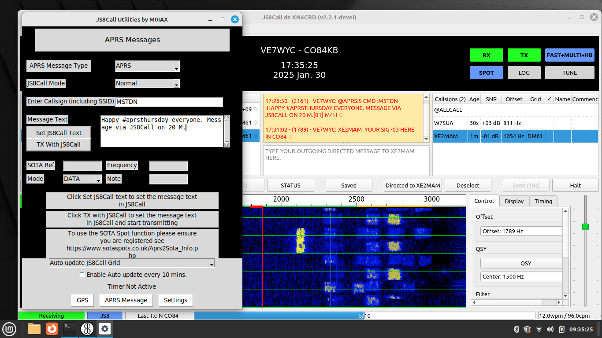This screenshot has height=338, width=602.
Task: Toggle the LOG button
Action: 524,73
